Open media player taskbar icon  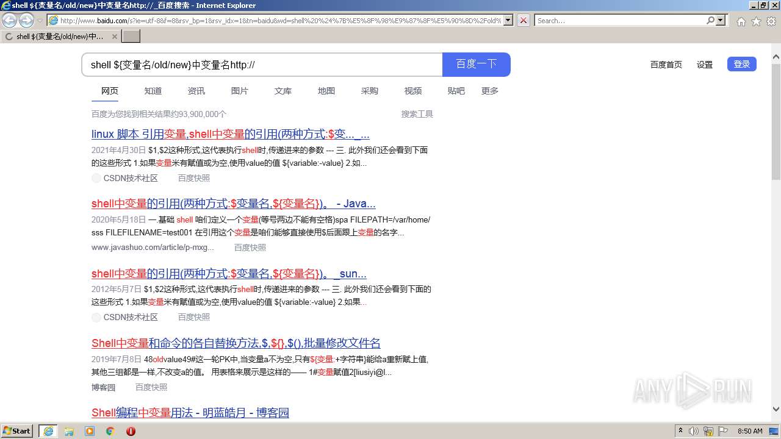[90, 431]
